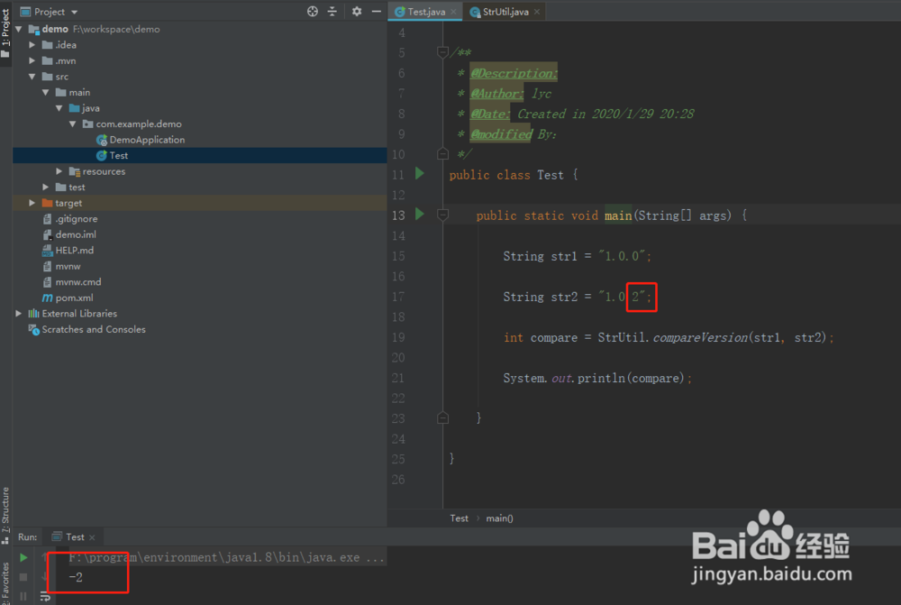Viewport: 901px width, 605px height.
Task: Collapse the com.example.demo package
Action: 72,124
